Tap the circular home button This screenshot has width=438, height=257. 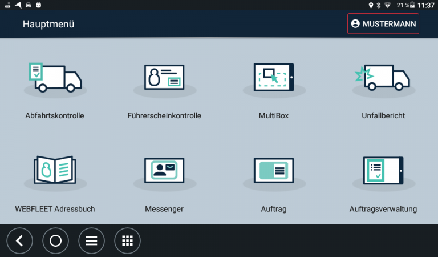click(x=55, y=241)
